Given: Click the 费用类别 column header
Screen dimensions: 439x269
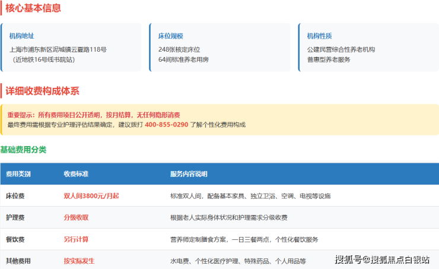Looking at the screenshot, I should click(18, 174).
